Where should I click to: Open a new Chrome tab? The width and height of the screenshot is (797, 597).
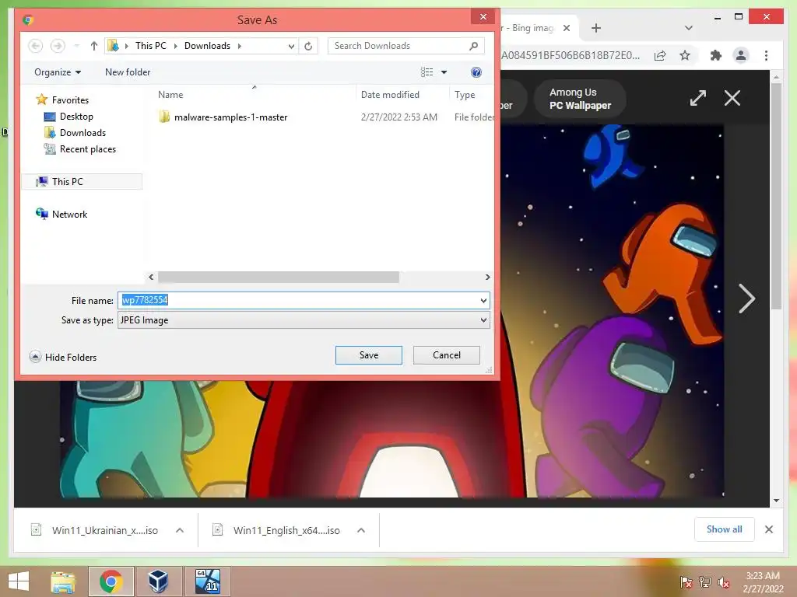click(596, 28)
